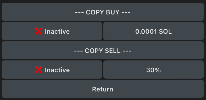Screen dimensions: 206x100
Task: Change the copy buy amount of 0.0001 SOL
Action: point(154,31)
